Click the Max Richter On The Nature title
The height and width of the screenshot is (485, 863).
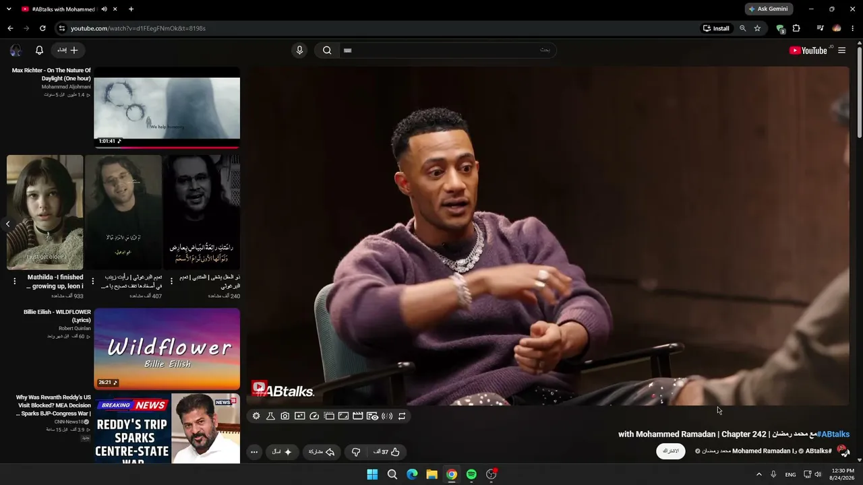[x=51, y=74]
